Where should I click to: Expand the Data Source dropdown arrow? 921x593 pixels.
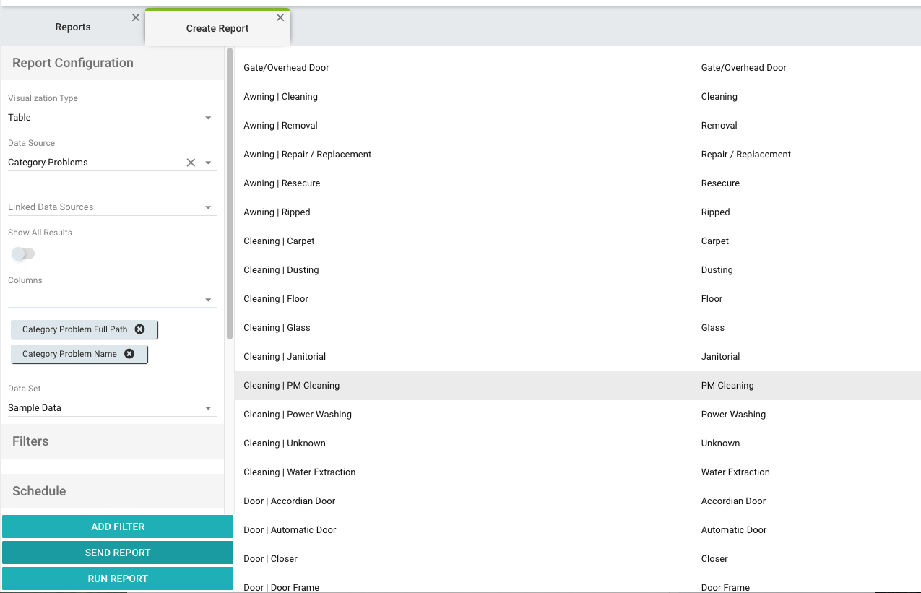pos(208,163)
